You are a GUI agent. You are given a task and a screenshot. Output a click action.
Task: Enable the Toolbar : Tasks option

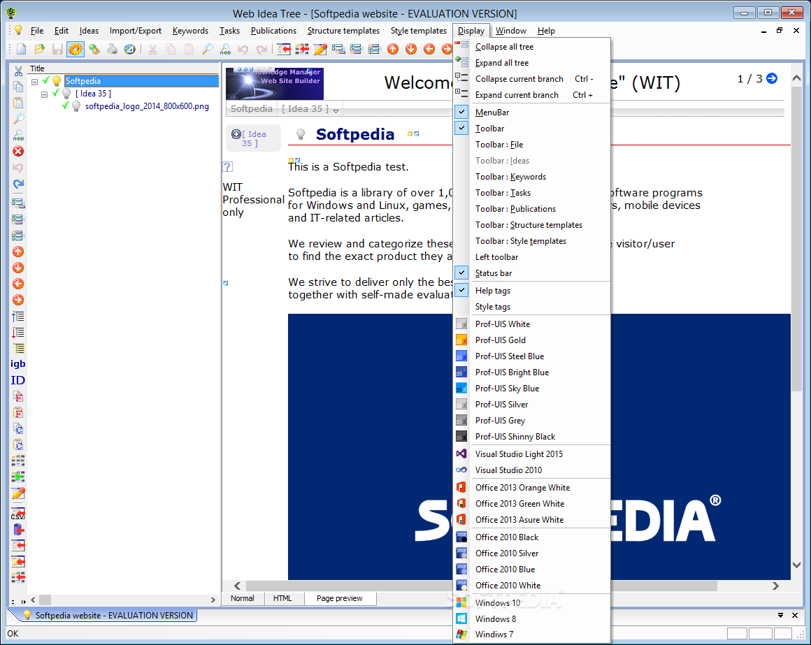click(x=532, y=192)
